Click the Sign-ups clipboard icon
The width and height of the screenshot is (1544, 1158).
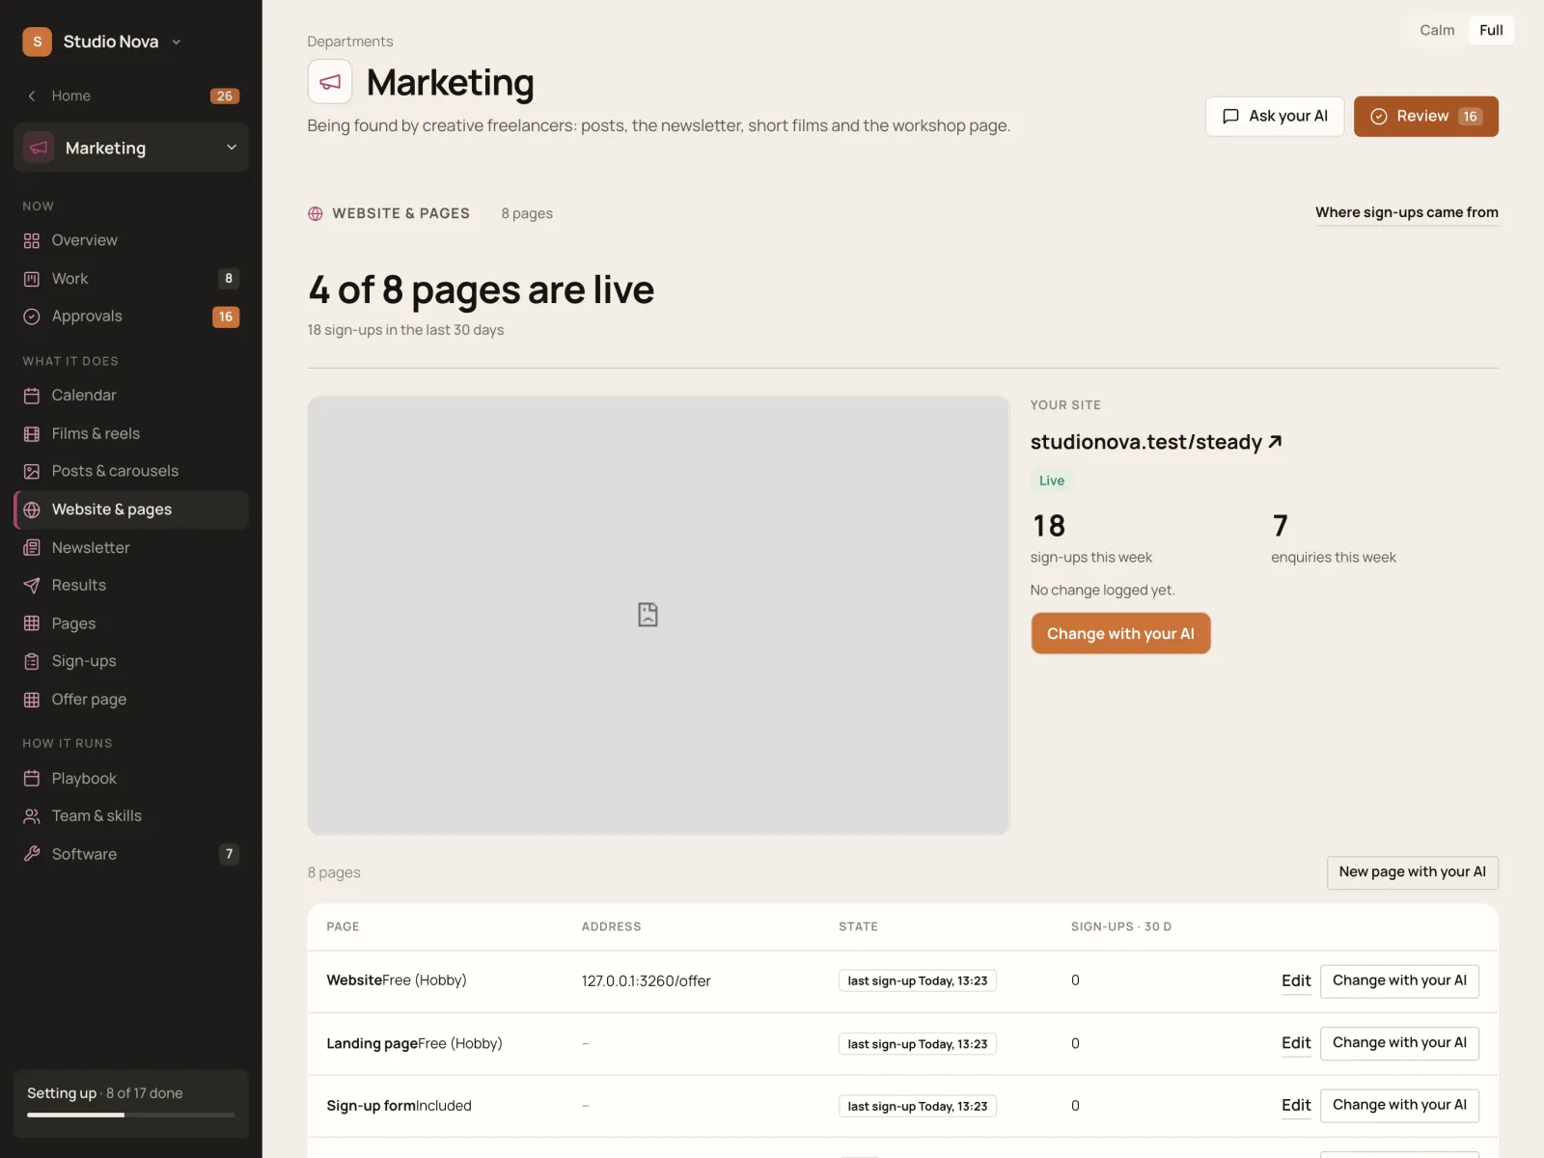[32, 662]
